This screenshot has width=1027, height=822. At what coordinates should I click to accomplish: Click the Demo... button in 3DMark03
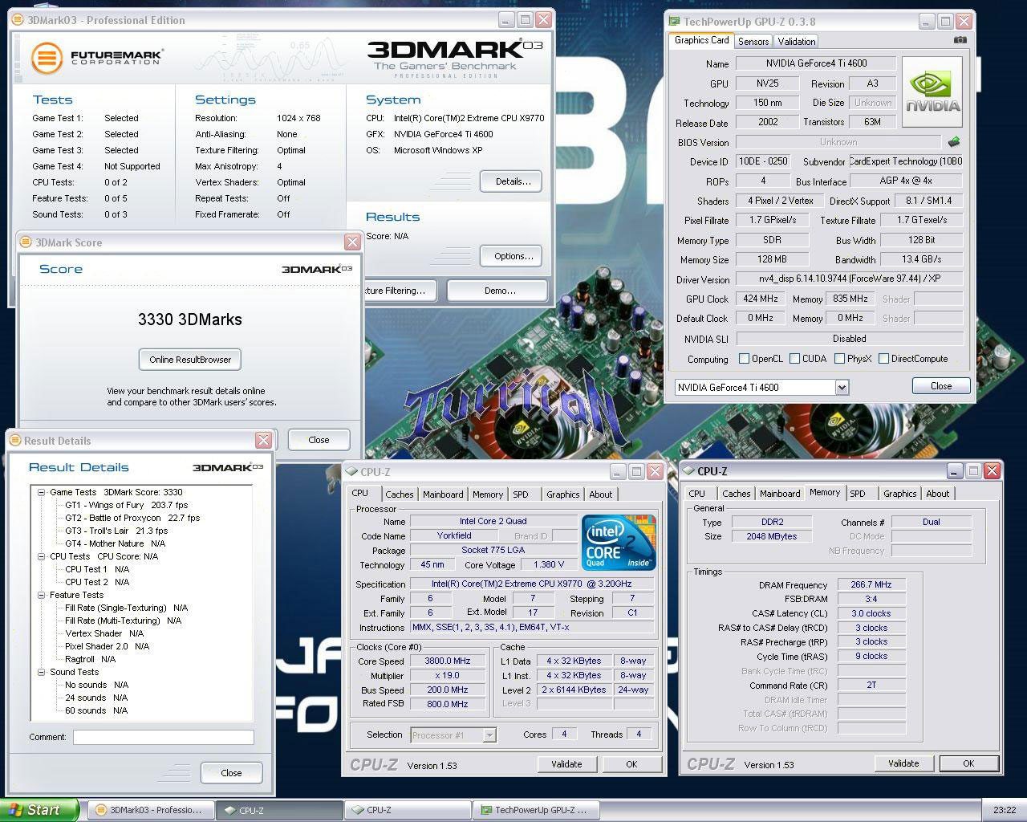click(498, 291)
